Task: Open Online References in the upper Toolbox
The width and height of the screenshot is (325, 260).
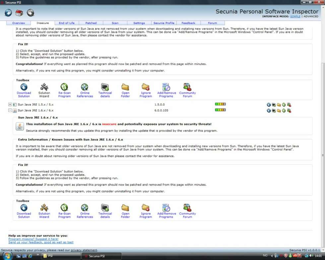Action: tap(85, 90)
